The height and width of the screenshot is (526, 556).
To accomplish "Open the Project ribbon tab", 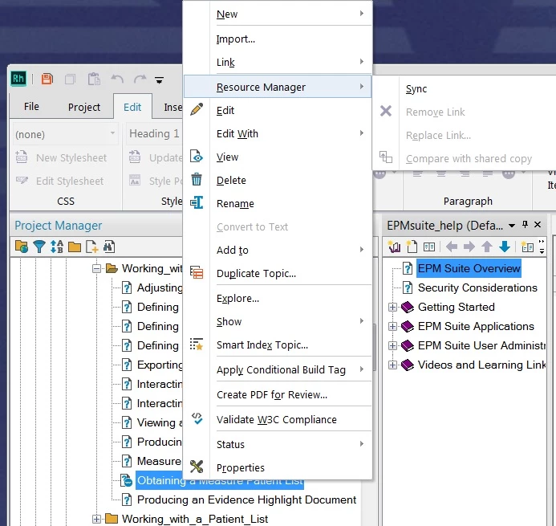I will coord(84,107).
